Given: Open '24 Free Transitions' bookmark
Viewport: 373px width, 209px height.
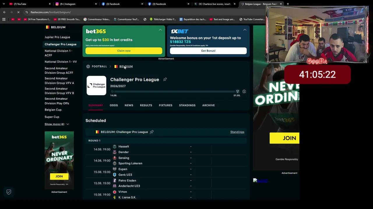Looking at the screenshot, I should coord(37,19).
